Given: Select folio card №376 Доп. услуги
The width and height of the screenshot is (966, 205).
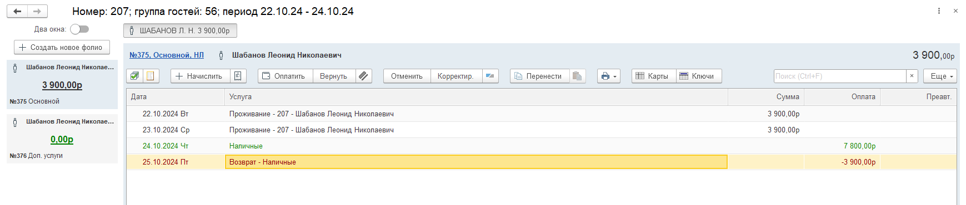Looking at the screenshot, I should coord(62,139).
